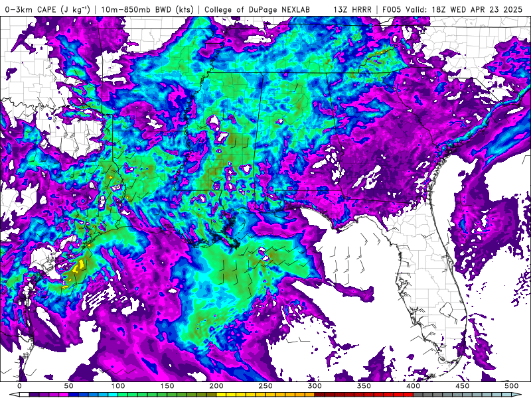Click the 'College of DuPage NEXLAB' header text
The height and width of the screenshot is (398, 531).
click(257, 9)
